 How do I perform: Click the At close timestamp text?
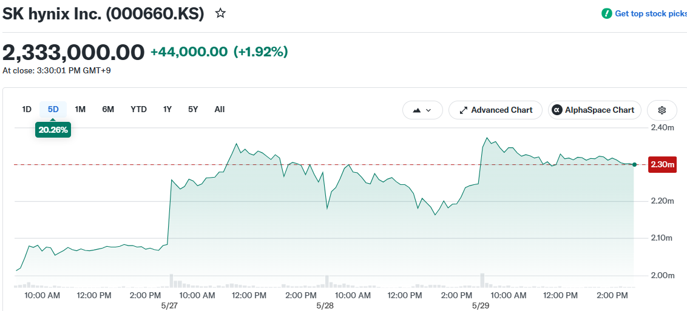pyautogui.click(x=56, y=70)
